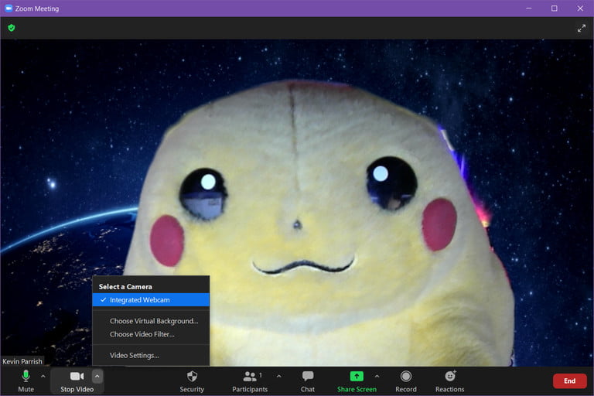The width and height of the screenshot is (594, 396).
Task: Start recording with Record button
Action: [x=405, y=380]
